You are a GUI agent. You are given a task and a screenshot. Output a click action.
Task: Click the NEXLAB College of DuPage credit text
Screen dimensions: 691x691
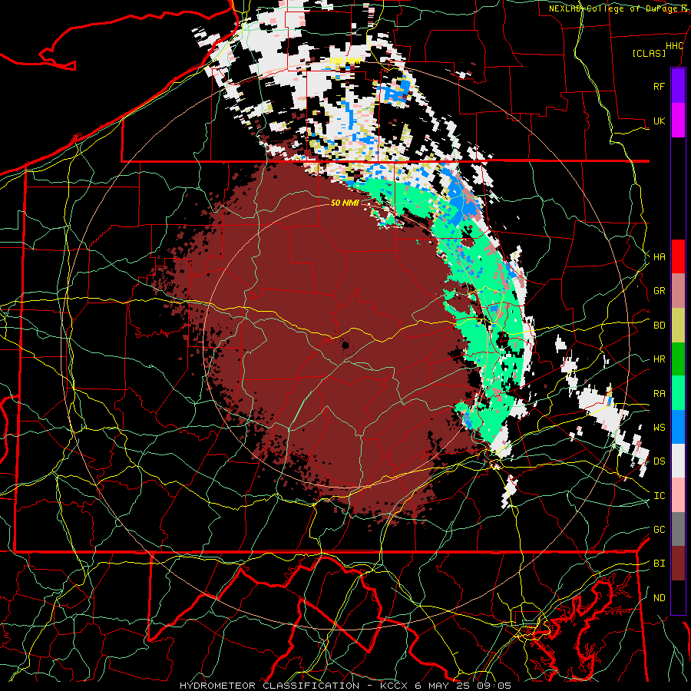tap(620, 8)
